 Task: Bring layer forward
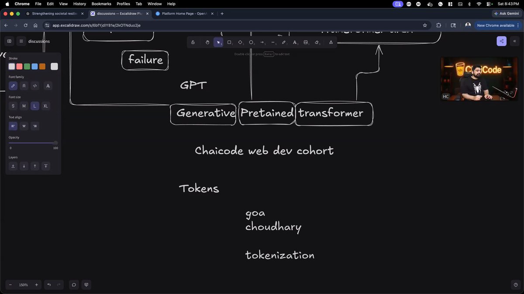coord(35,166)
